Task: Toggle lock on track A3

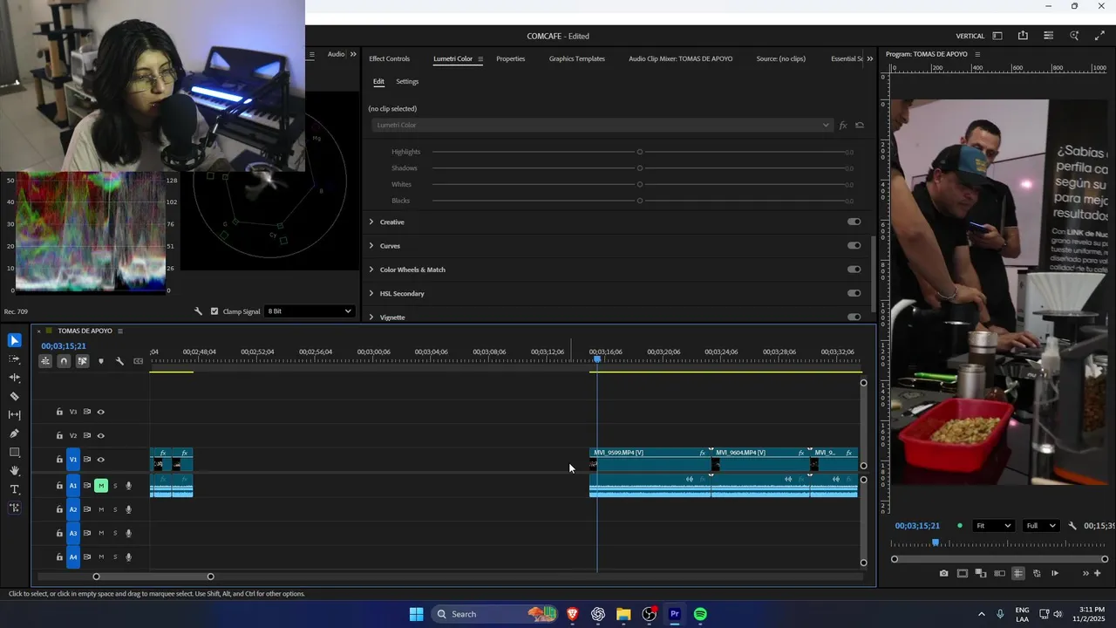Action: pos(59,533)
